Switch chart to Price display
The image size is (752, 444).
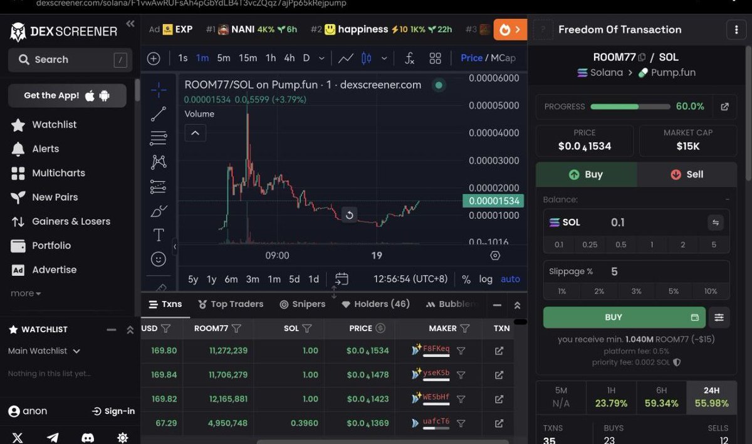point(471,58)
